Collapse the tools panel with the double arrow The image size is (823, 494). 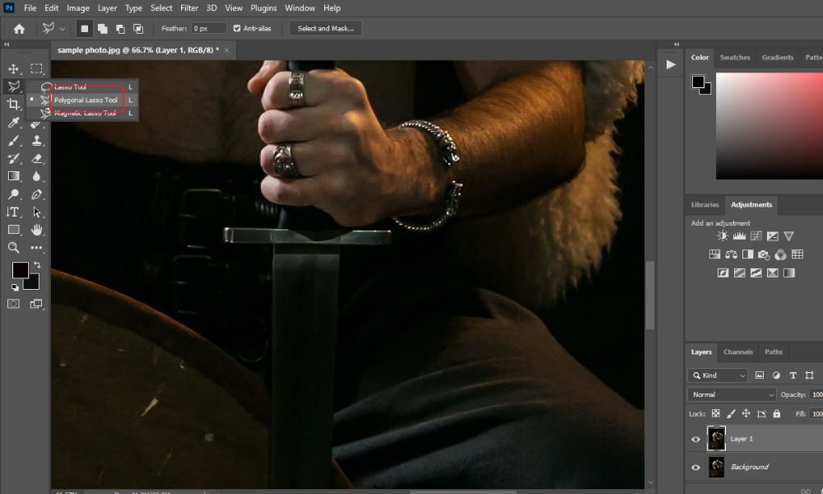pyautogui.click(x=7, y=44)
